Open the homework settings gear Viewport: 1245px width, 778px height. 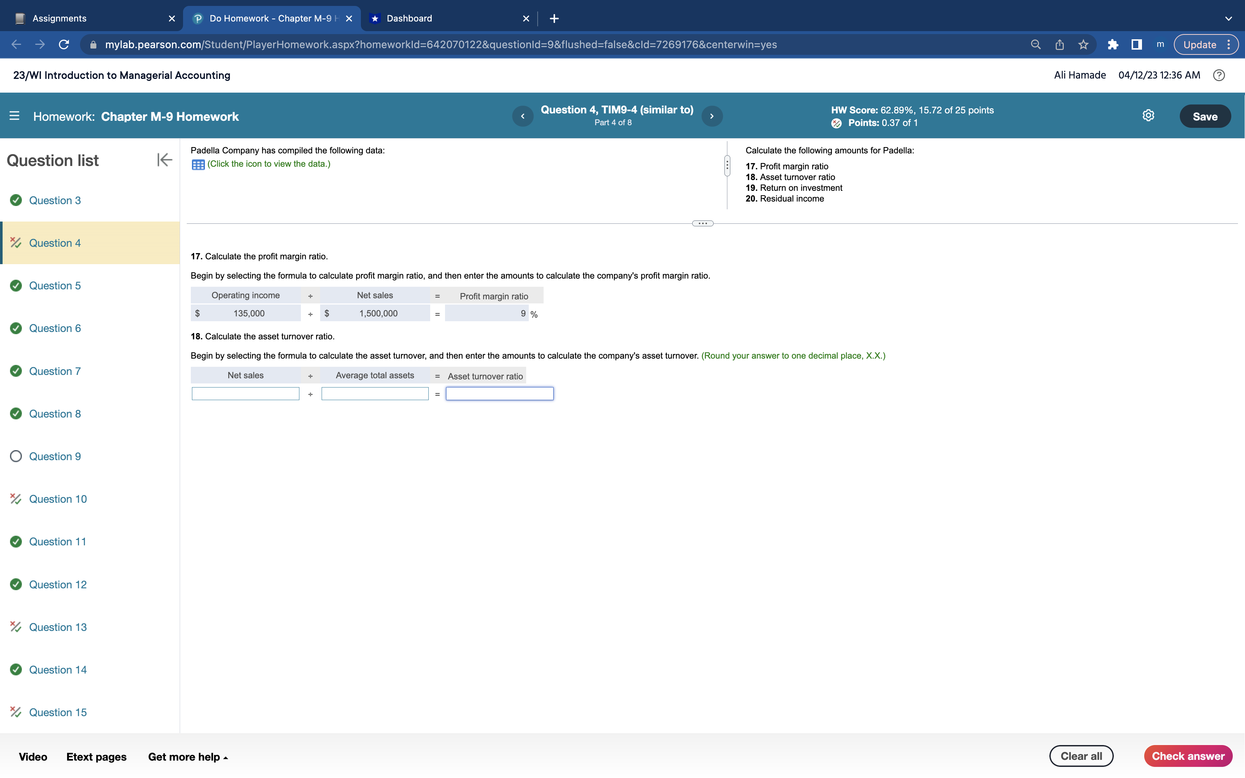pos(1148,116)
